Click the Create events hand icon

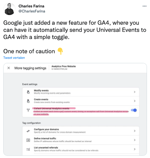tap(28, 101)
